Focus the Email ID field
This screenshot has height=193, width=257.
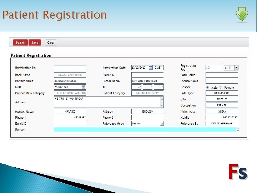point(70,124)
